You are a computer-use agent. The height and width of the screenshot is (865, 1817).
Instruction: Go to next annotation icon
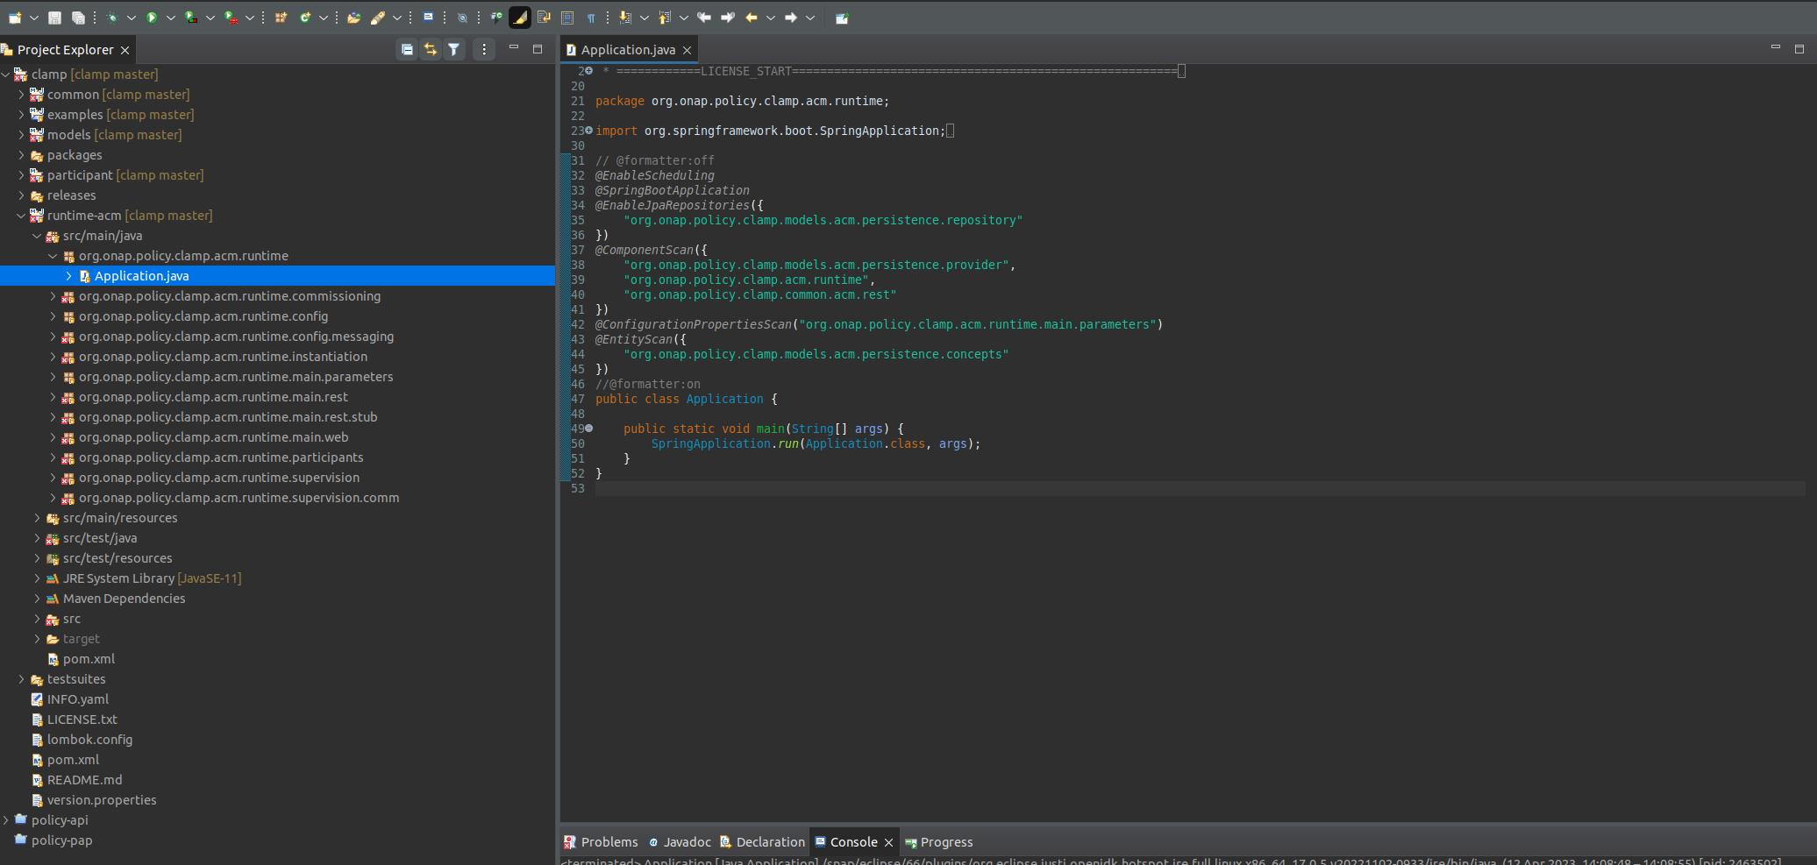click(625, 18)
